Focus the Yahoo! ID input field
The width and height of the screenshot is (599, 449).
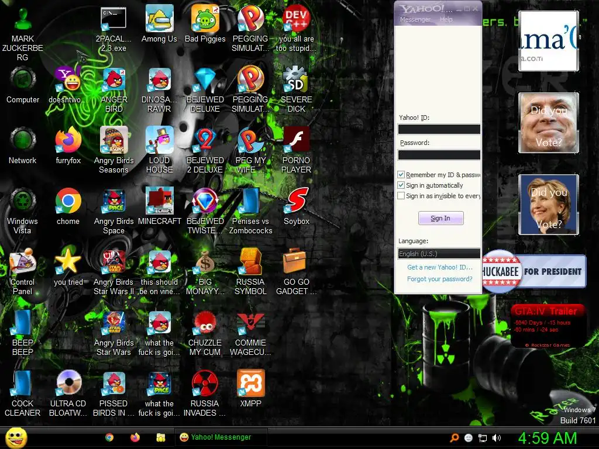(439, 129)
